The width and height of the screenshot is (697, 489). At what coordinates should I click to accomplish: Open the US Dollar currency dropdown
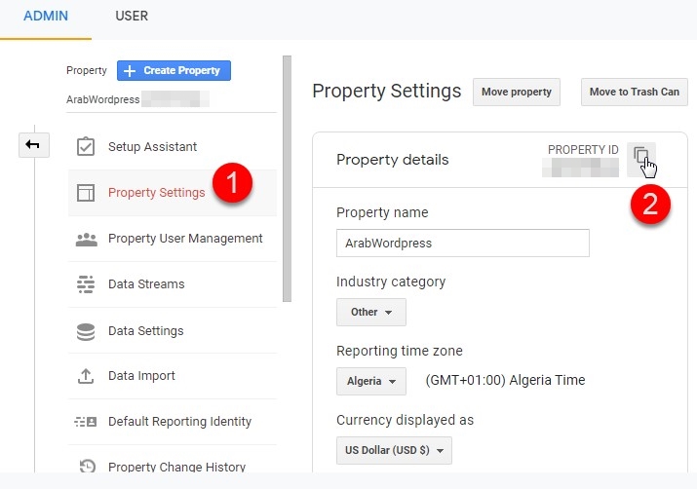pos(394,451)
